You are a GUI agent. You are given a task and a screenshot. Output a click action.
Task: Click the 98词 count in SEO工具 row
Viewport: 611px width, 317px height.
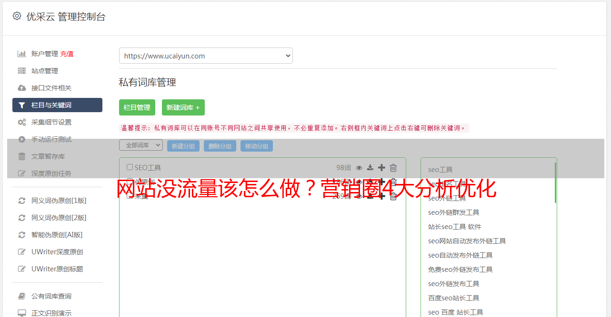point(343,168)
